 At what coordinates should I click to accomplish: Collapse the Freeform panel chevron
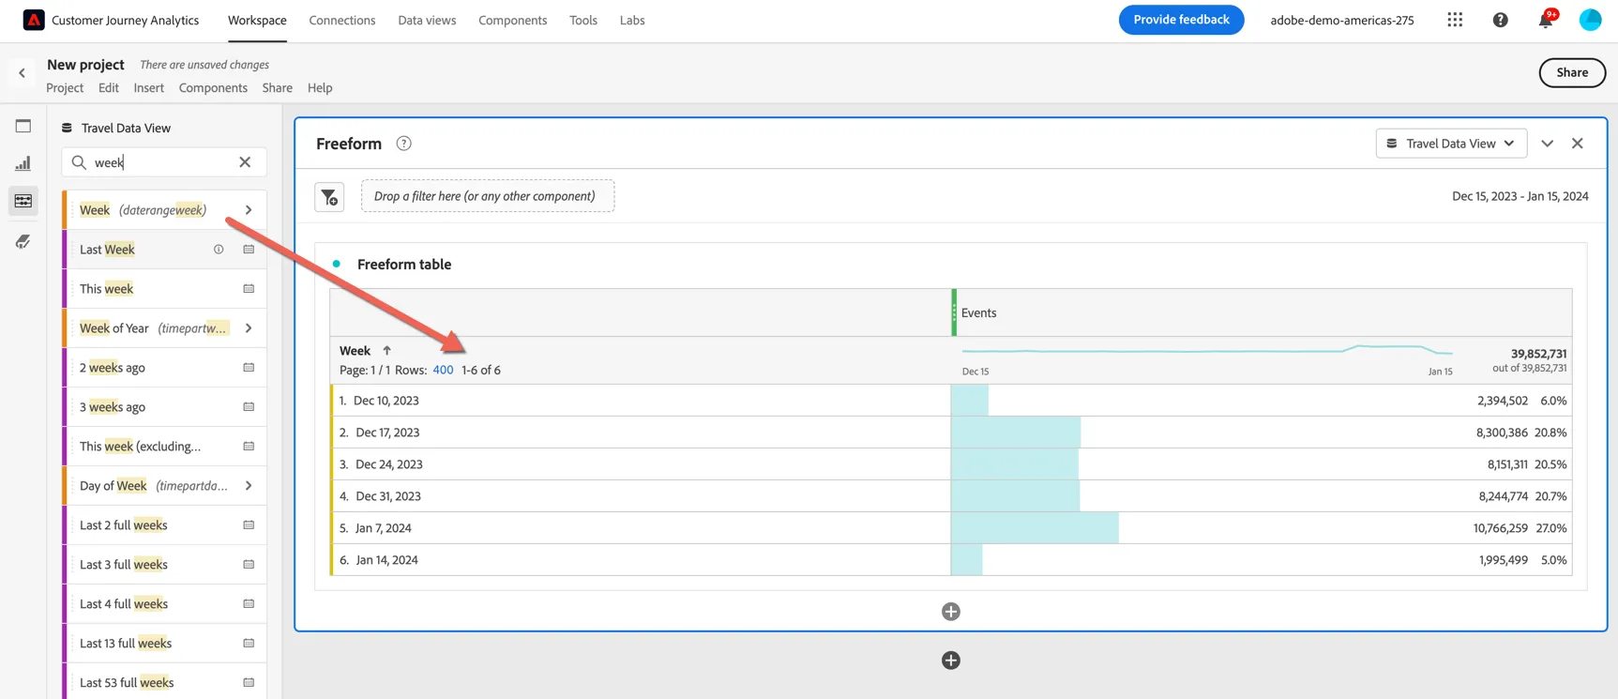(x=1547, y=144)
